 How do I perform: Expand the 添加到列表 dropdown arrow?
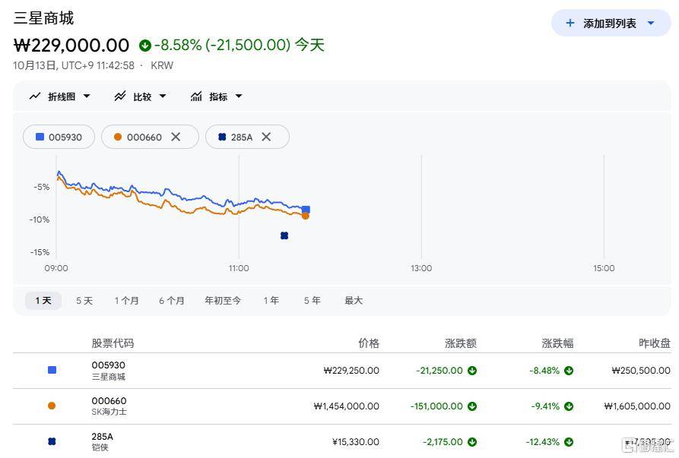651,23
